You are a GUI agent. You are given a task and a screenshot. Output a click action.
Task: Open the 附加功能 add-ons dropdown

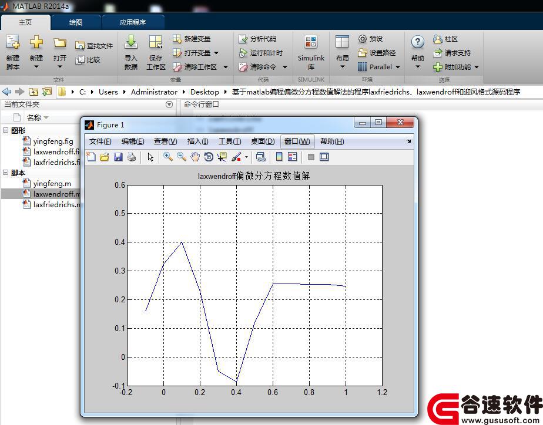tap(477, 67)
